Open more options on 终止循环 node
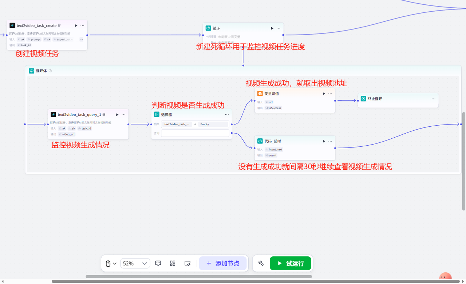This screenshot has height=284, width=466. tap(434, 99)
